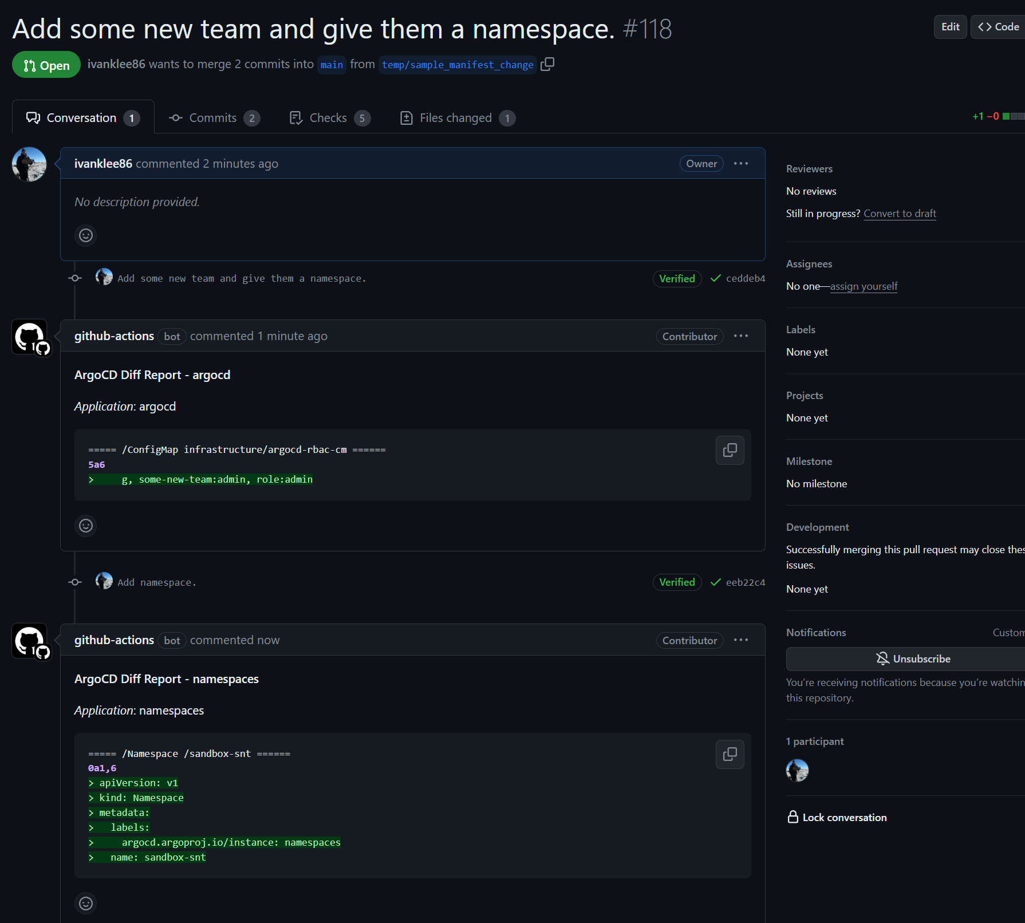The image size is (1025, 923).
Task: Click Convert to draft link
Action: pyautogui.click(x=900, y=214)
